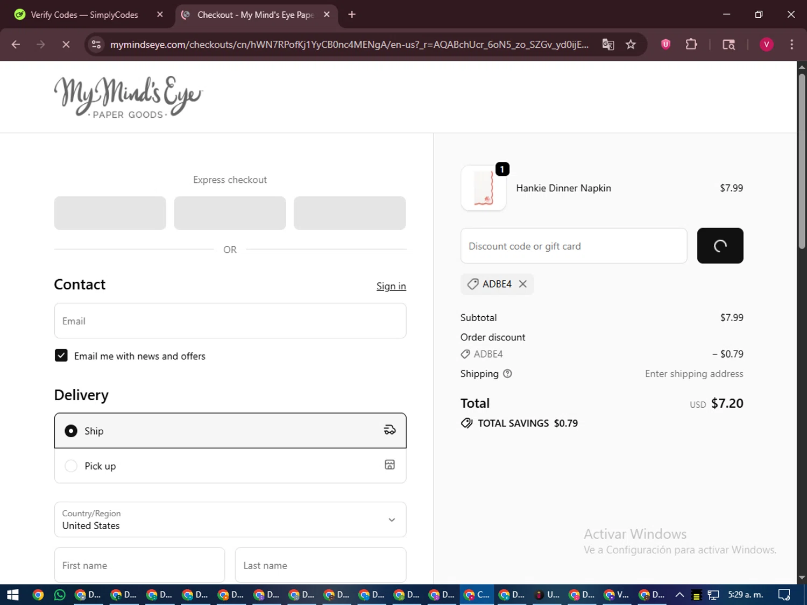
Task: Open the Windows Start menu
Action: pos(12,595)
